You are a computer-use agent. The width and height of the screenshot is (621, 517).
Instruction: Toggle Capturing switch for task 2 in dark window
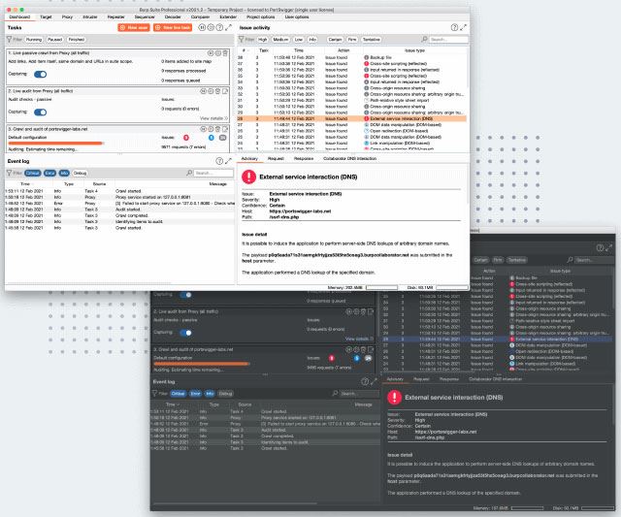pos(185,333)
